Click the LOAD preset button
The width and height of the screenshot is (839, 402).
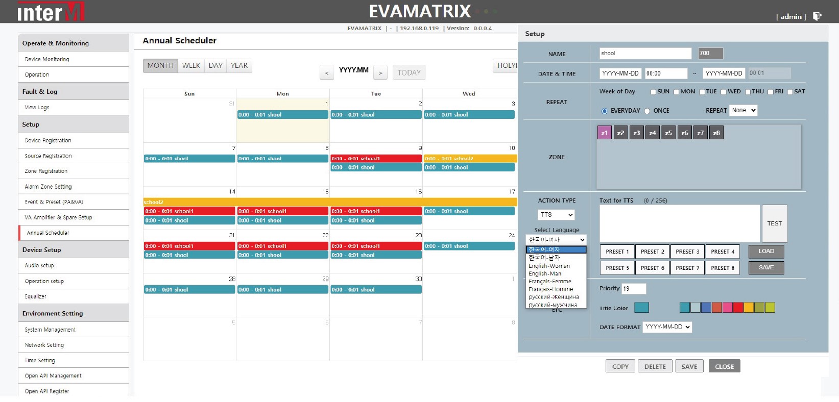[x=766, y=252]
